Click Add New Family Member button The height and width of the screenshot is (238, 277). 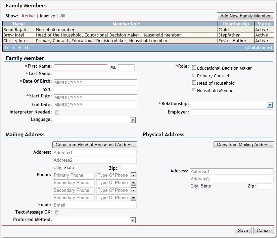click(x=245, y=16)
